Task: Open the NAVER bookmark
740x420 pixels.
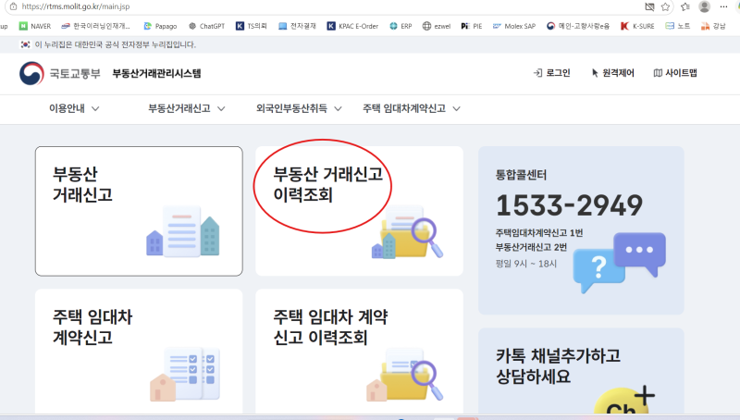Action: point(35,26)
